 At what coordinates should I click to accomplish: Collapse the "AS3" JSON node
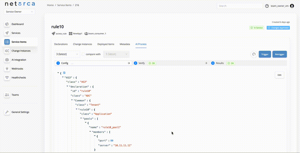click(63, 77)
